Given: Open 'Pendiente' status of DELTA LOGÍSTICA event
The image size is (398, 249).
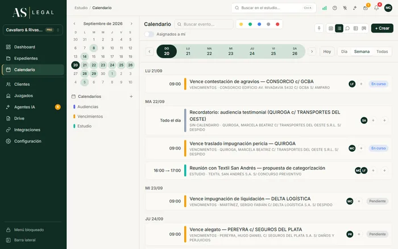Looking at the screenshot, I should [x=377, y=201].
